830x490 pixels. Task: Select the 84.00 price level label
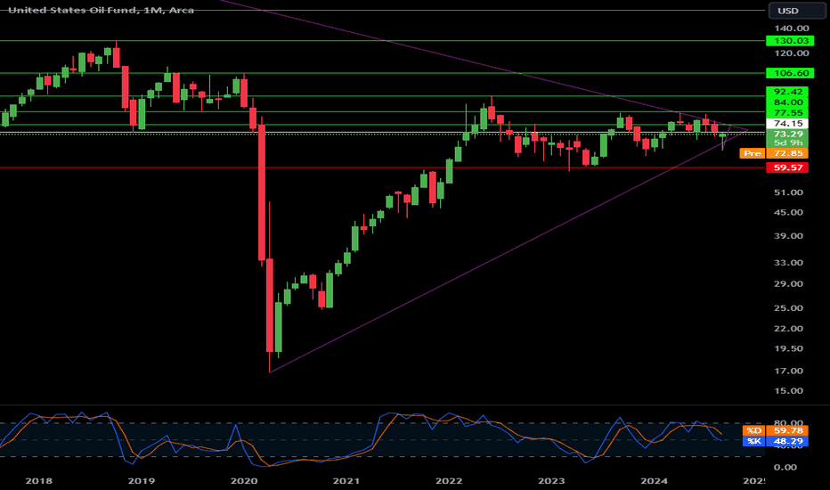(x=787, y=102)
